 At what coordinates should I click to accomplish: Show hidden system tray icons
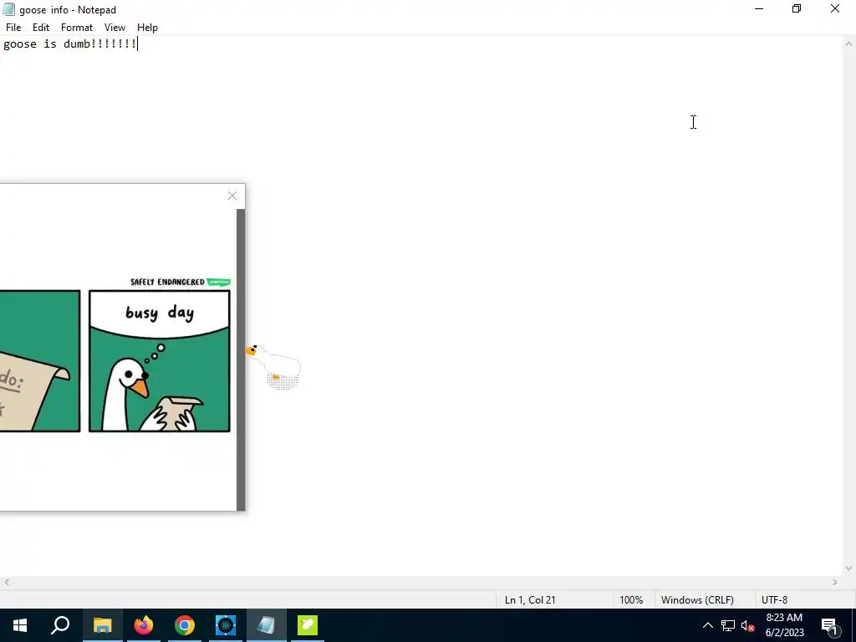click(x=707, y=625)
